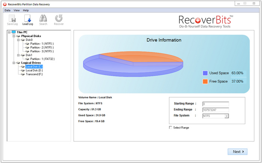Collapse the Disk1 tree node
The height and width of the screenshot is (163, 262).
click(x=18, y=55)
